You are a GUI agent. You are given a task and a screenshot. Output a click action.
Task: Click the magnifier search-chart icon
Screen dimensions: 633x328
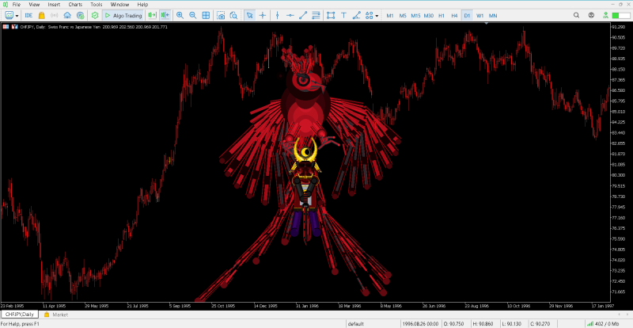[233, 15]
